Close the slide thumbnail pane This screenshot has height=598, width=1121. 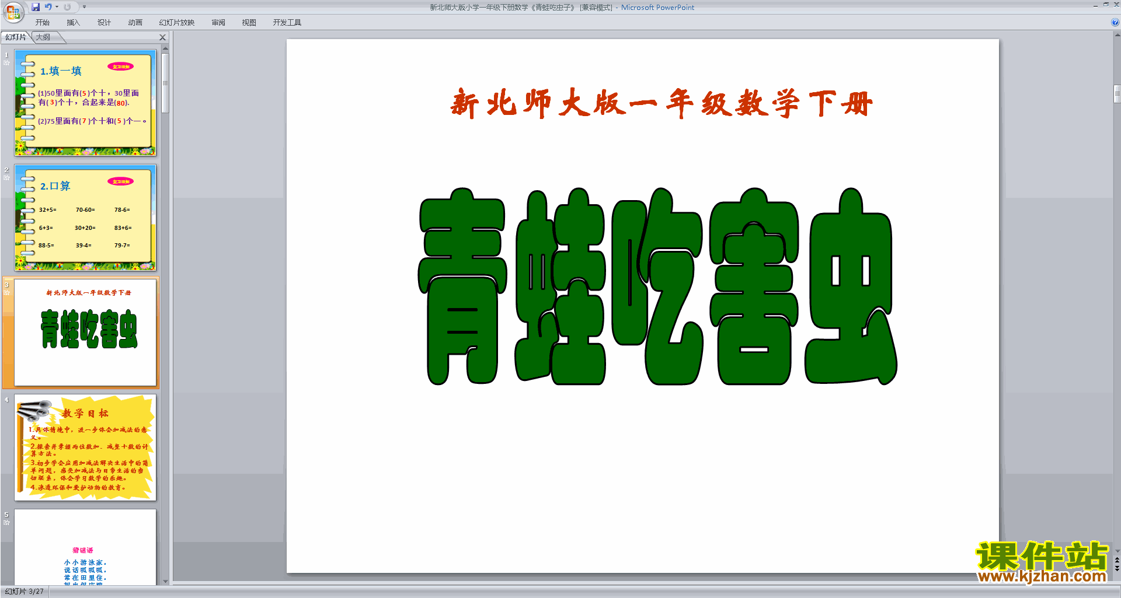pos(163,37)
